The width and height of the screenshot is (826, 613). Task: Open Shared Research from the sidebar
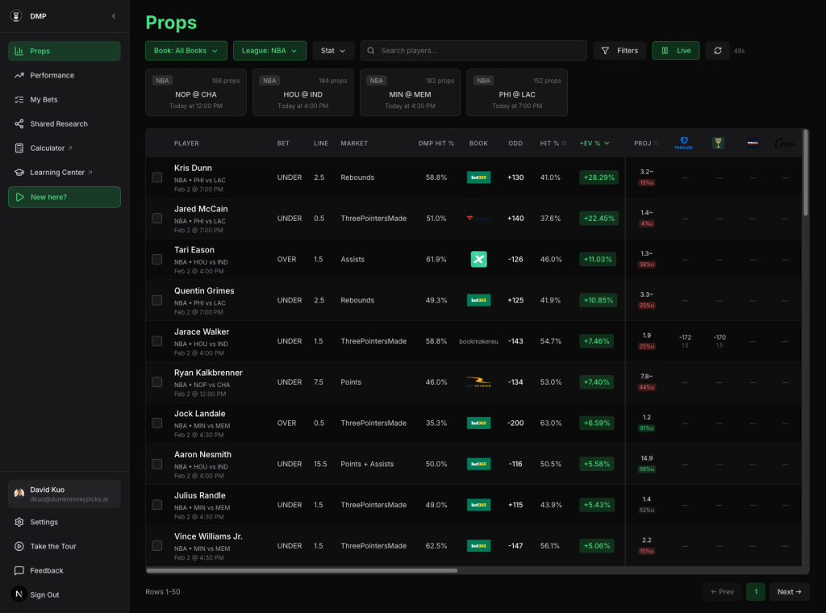(58, 124)
